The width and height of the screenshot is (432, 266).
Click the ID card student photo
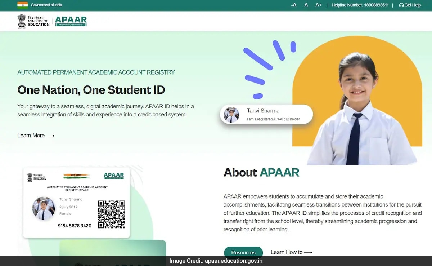pyautogui.click(x=44, y=208)
